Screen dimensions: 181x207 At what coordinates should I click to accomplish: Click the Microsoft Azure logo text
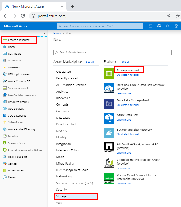(16, 26)
